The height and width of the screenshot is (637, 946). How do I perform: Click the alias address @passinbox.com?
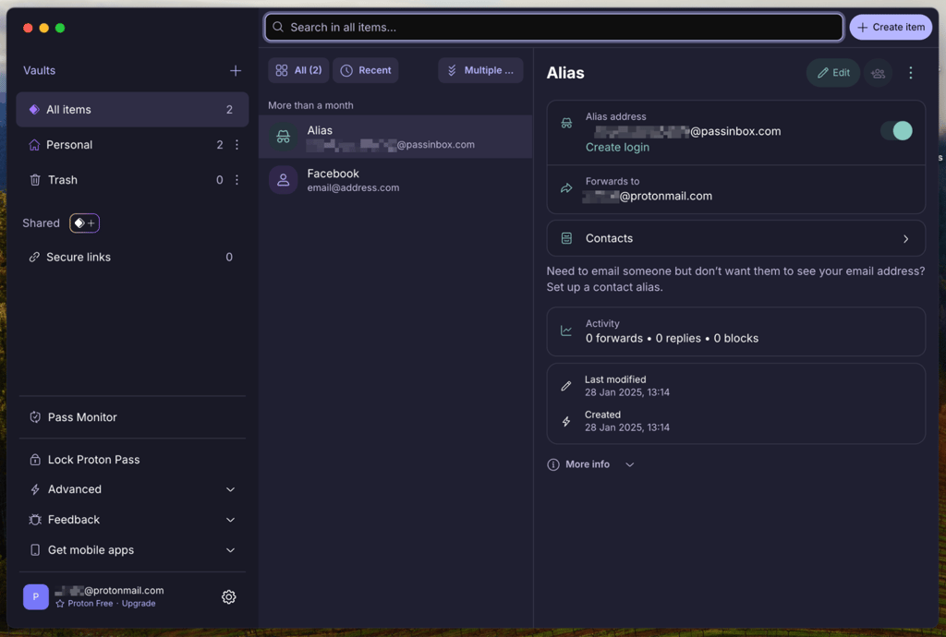(687, 131)
